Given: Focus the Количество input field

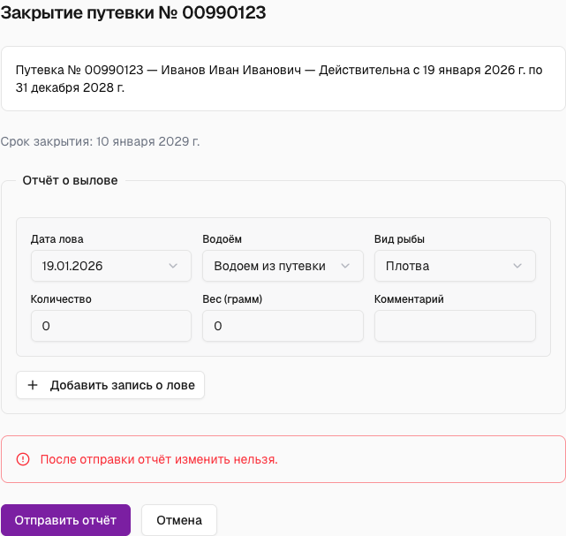Looking at the screenshot, I should tap(111, 326).
